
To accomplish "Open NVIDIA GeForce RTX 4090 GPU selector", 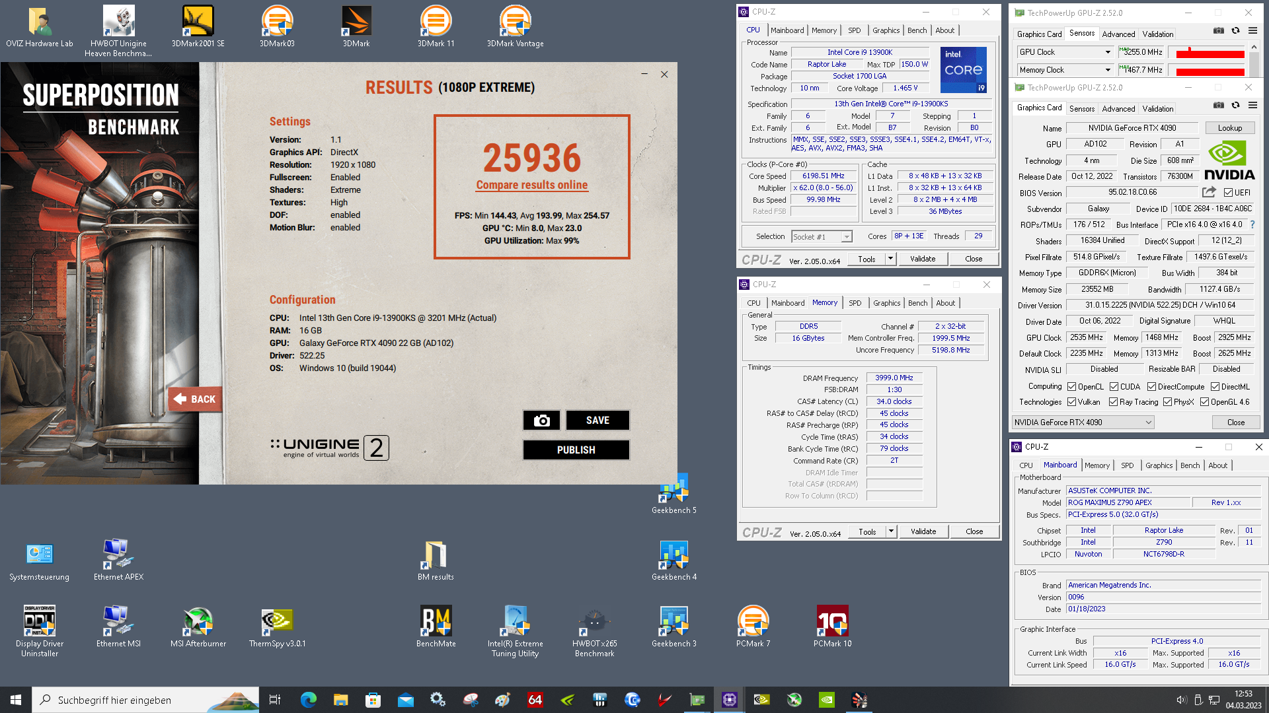I will click(1083, 423).
